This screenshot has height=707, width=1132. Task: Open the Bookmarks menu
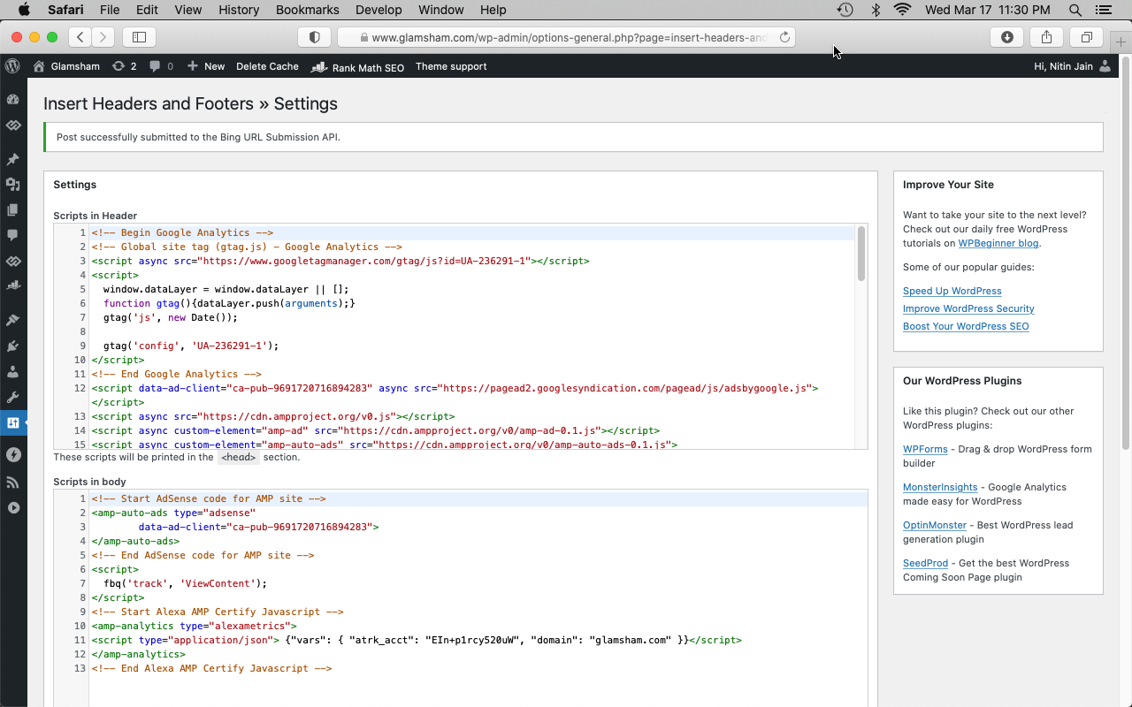pyautogui.click(x=307, y=10)
